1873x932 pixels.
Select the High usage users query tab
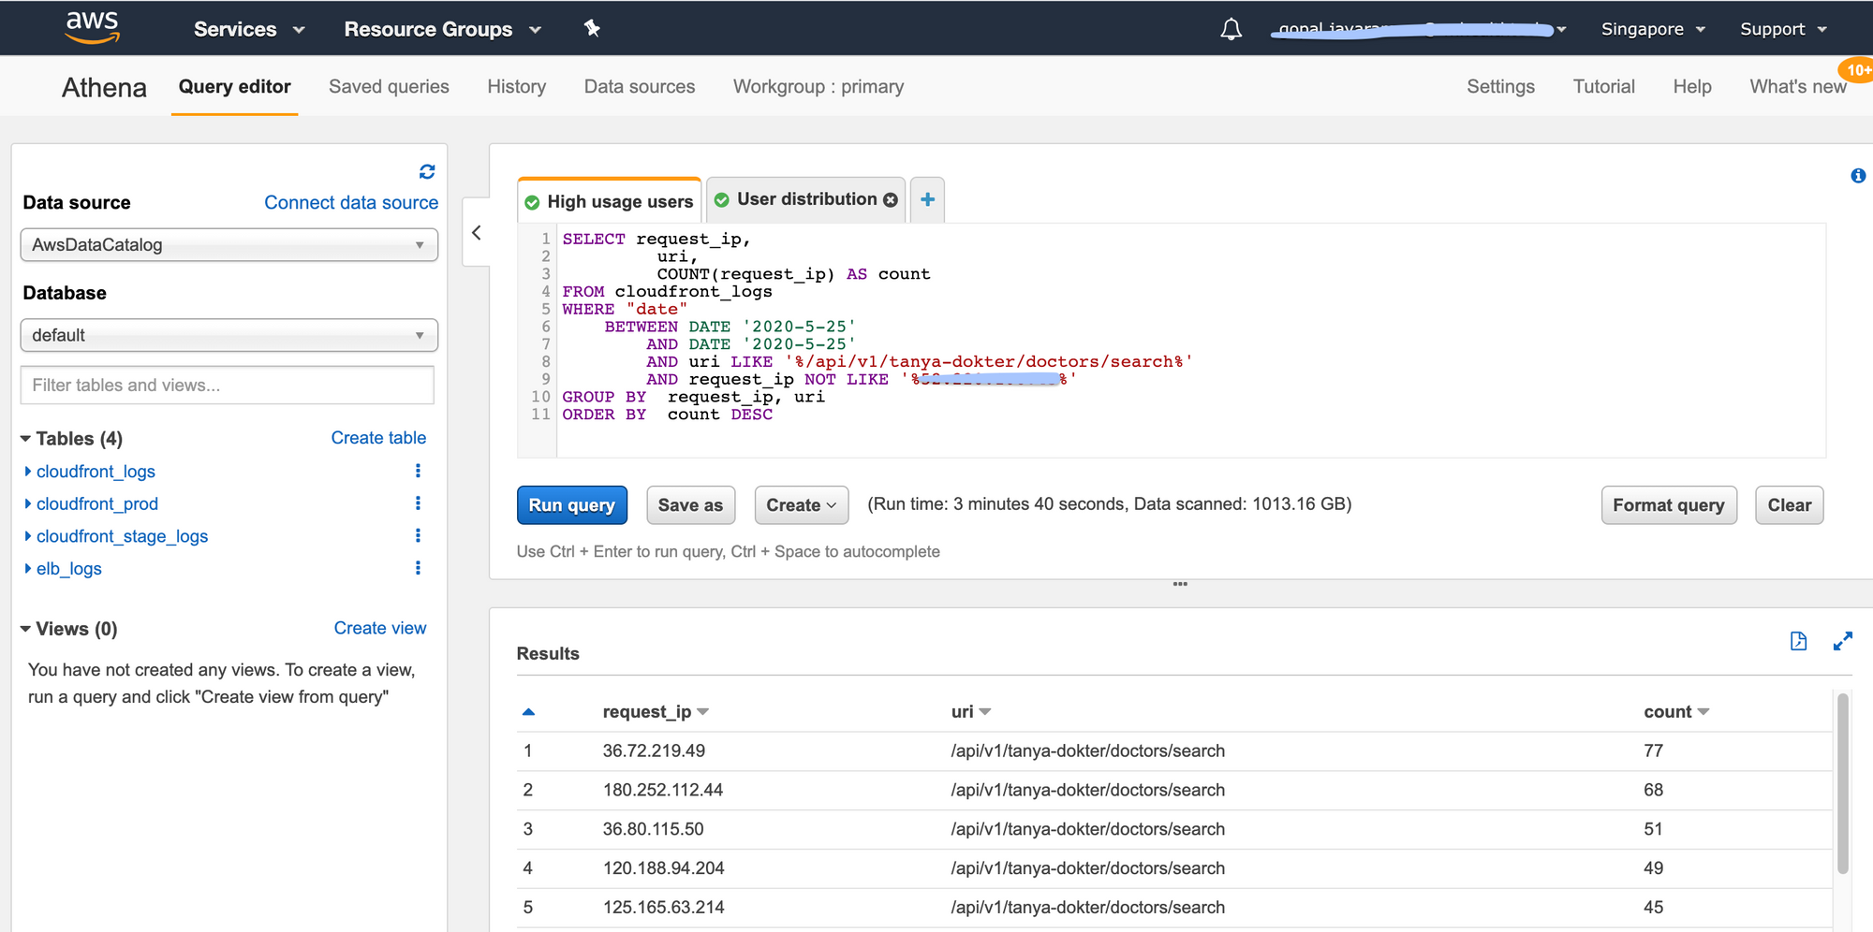610,201
